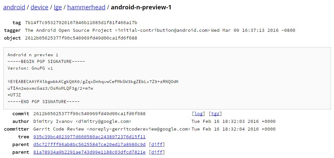Click the tag hash 7b14f7c9 text

[x=81, y=23]
